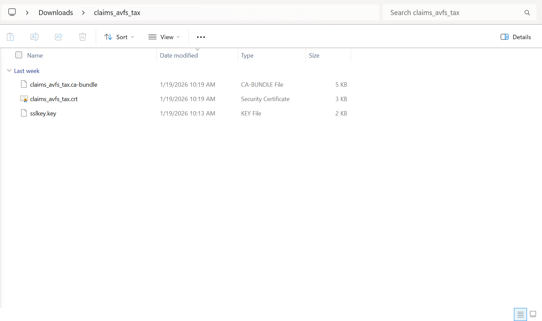Click the search magnifier icon
Viewport: 542px width, 321px height.
(x=527, y=13)
